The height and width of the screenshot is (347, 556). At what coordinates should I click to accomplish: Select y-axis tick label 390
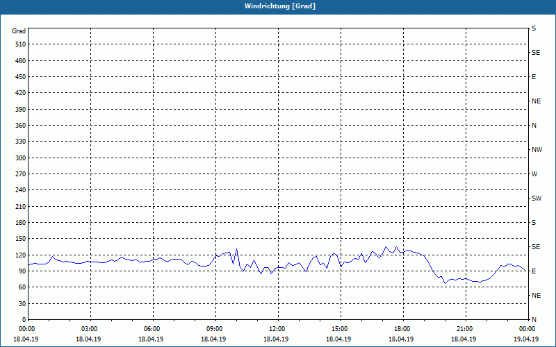point(21,109)
